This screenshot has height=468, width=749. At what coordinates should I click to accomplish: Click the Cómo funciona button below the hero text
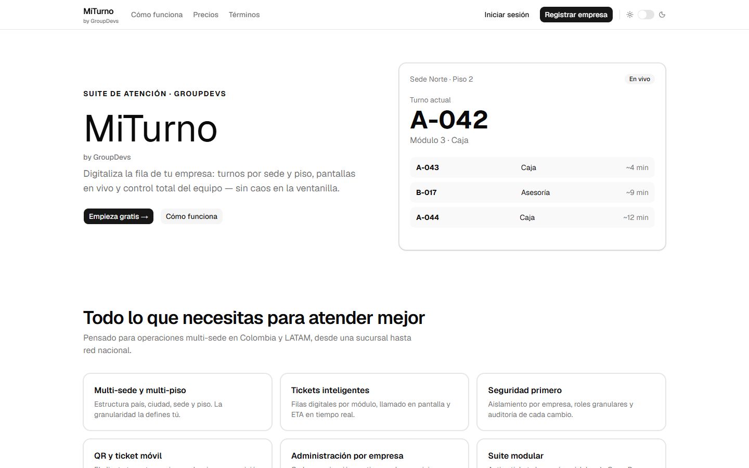click(191, 216)
